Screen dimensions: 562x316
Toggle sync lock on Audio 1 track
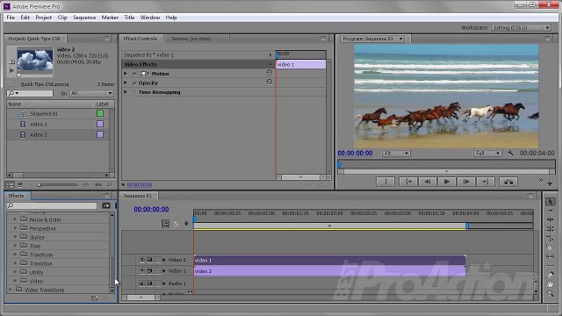coord(150,284)
